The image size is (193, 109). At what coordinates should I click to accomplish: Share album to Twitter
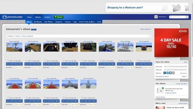click(x=168, y=73)
